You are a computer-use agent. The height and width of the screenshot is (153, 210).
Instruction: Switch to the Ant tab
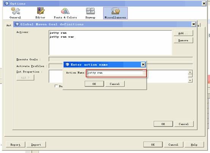click(x=9, y=25)
